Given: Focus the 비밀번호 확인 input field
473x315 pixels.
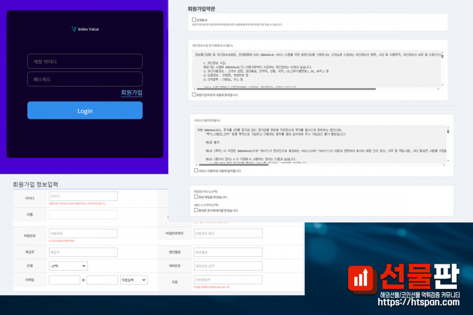Looking at the screenshot, I should pos(228,233).
